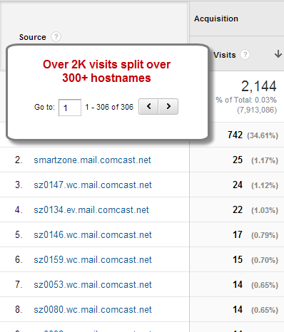
Task: Select the total visits value 2,144
Action: (259, 86)
